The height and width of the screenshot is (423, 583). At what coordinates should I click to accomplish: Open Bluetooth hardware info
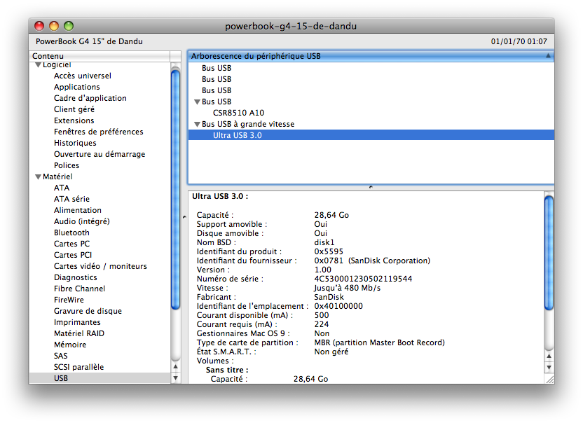tap(71, 233)
